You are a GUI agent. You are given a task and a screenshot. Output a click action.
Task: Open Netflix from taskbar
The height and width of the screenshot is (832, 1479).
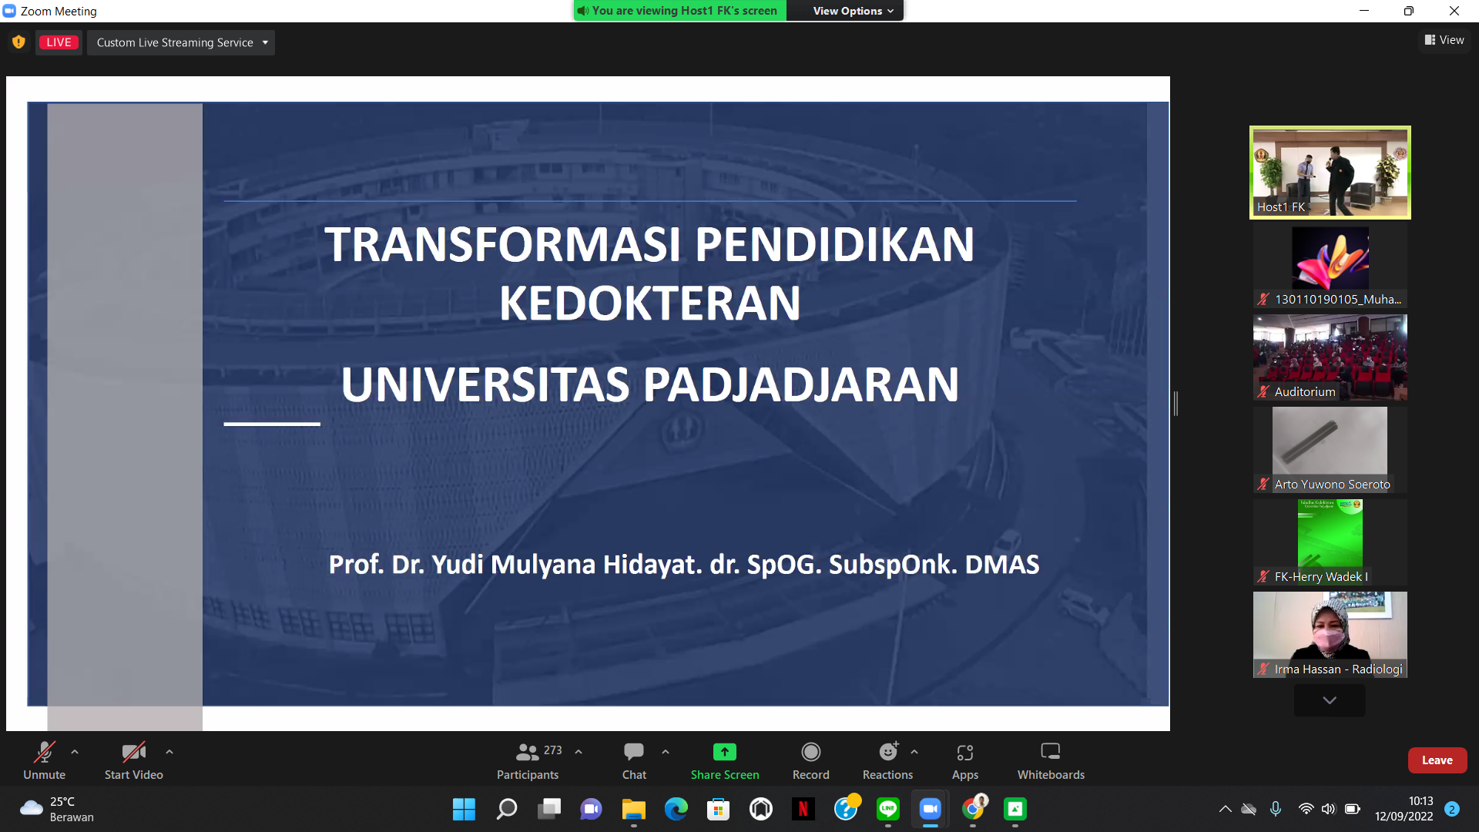803,809
